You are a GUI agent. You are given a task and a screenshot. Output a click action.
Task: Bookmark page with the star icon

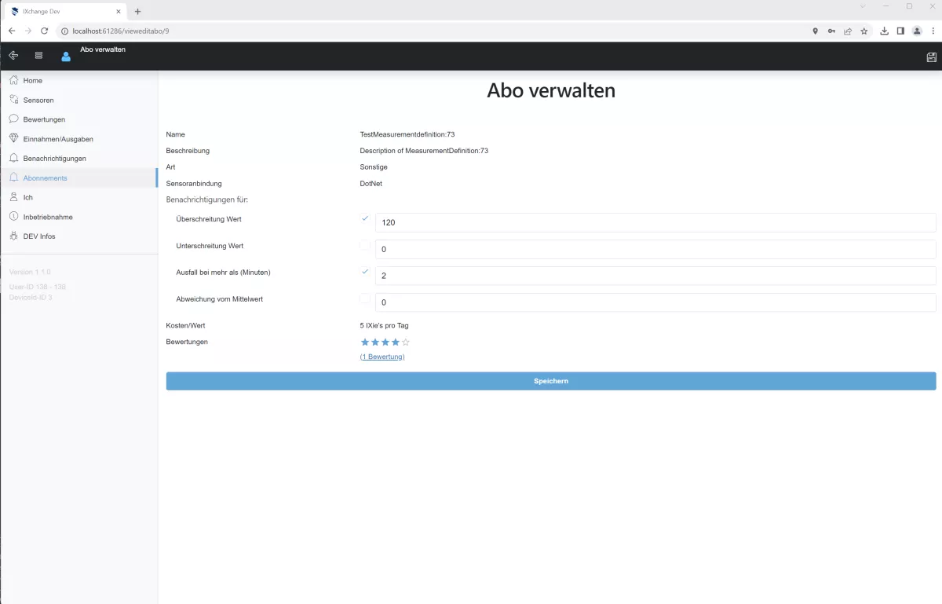(x=864, y=31)
